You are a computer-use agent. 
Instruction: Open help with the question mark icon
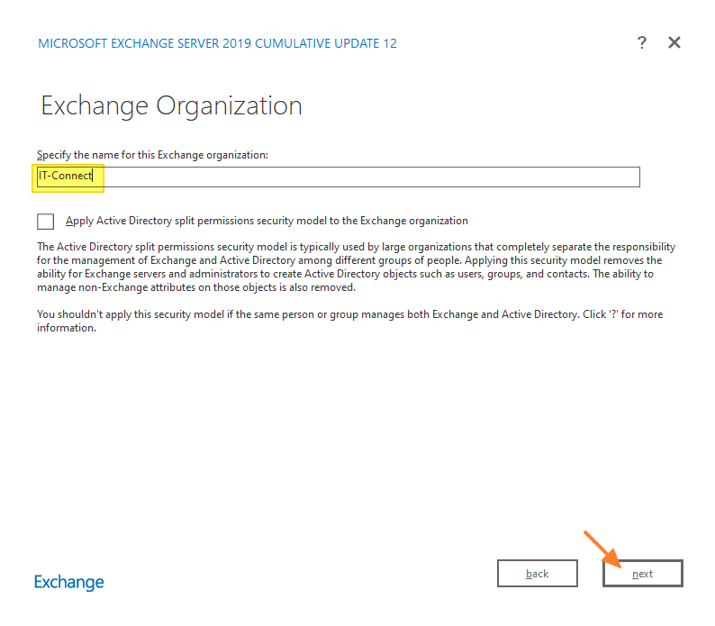(641, 42)
